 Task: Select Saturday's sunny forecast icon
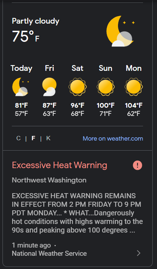tap(77, 87)
